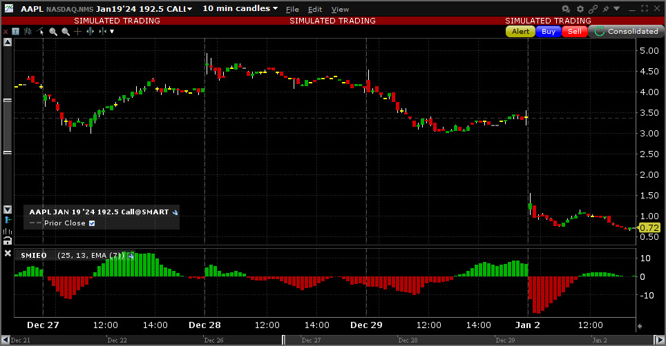666x346 pixels.
Task: Expand the title bar options triangle
Action: [617, 8]
